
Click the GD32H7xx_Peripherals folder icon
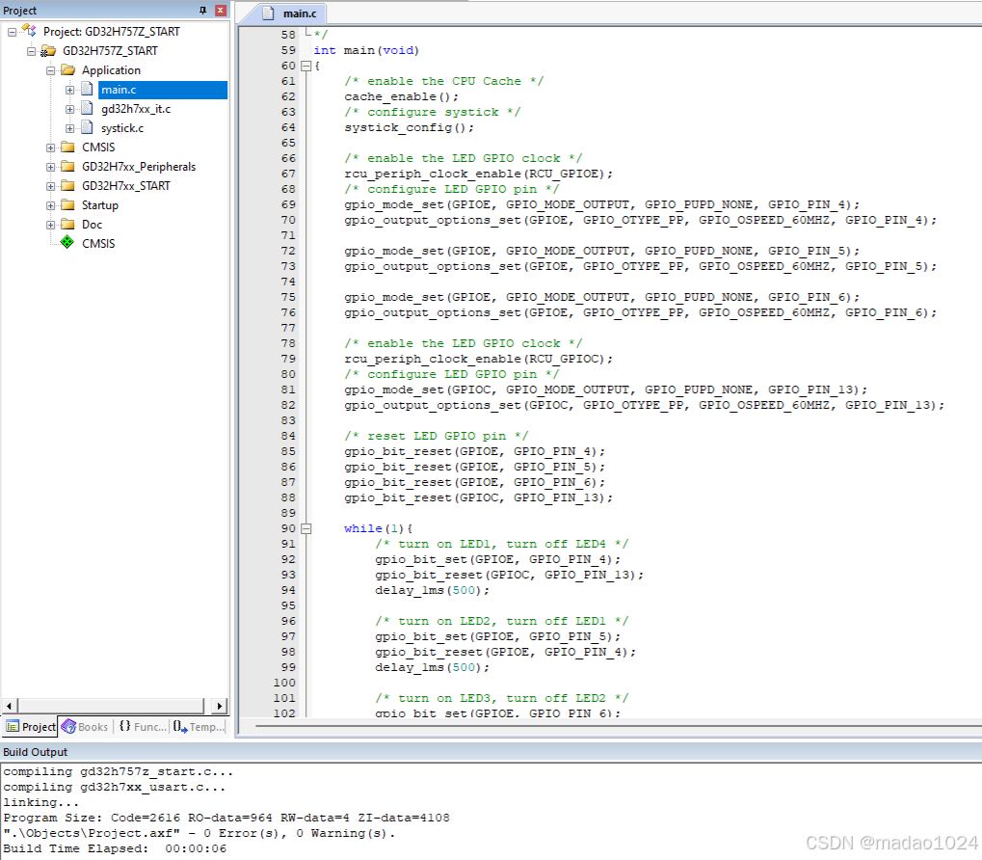pos(67,166)
